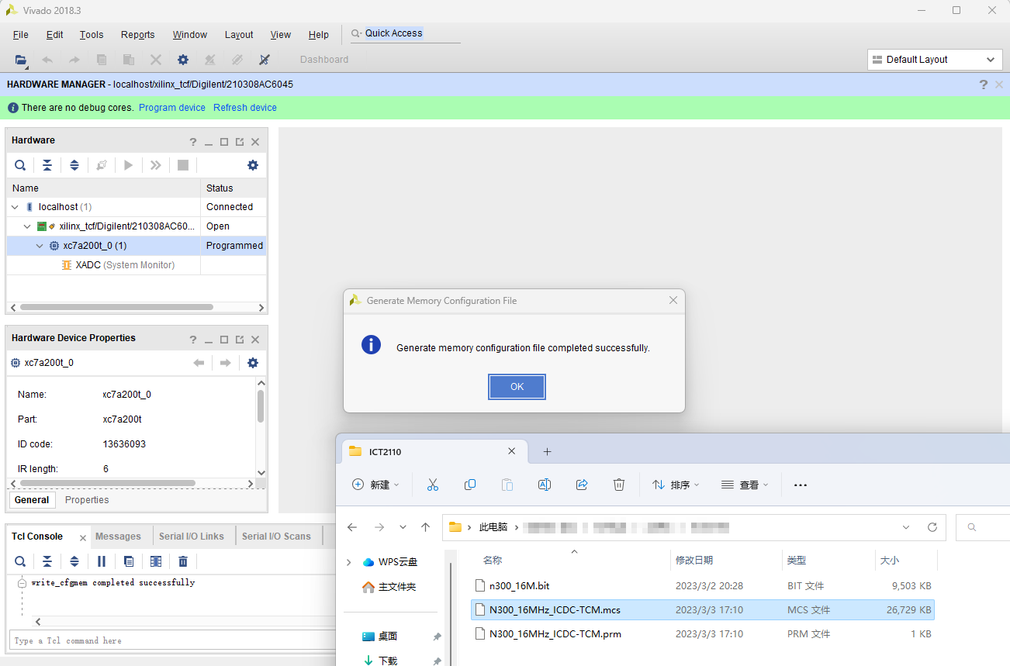Screen dimensions: 1010x666
Task: Click the disconnect target toolbar icon
Action: [x=265, y=60]
